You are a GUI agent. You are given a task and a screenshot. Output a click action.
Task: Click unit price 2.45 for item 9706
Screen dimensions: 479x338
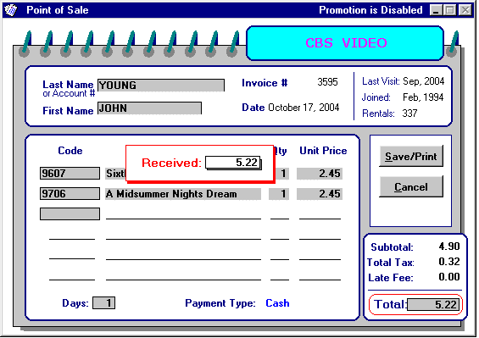320,194
